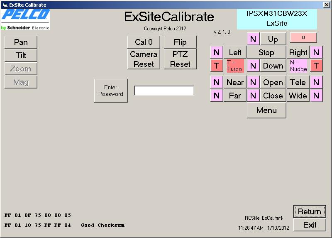Screen dimensions: 332x238
Task: Nudge Left with the N button beside Left
Action: pos(217,52)
